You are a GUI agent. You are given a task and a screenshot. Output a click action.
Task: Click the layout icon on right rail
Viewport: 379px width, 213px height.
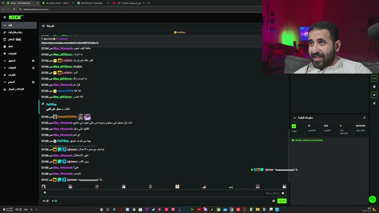pos(374,87)
